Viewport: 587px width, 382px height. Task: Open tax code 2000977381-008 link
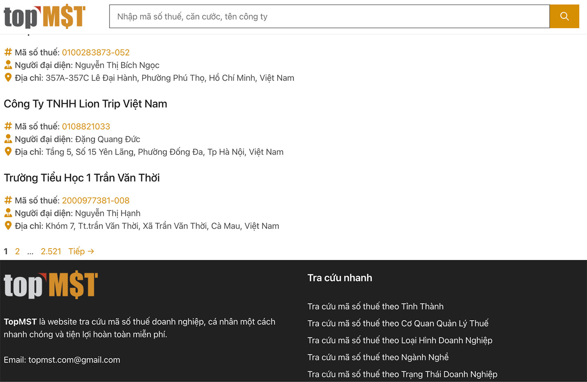click(x=96, y=200)
